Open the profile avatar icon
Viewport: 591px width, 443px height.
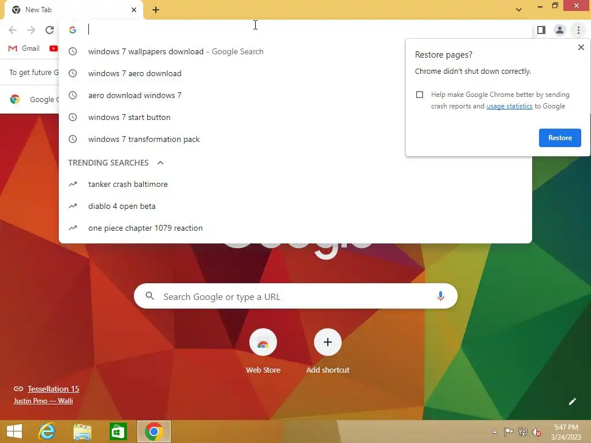coord(560,30)
